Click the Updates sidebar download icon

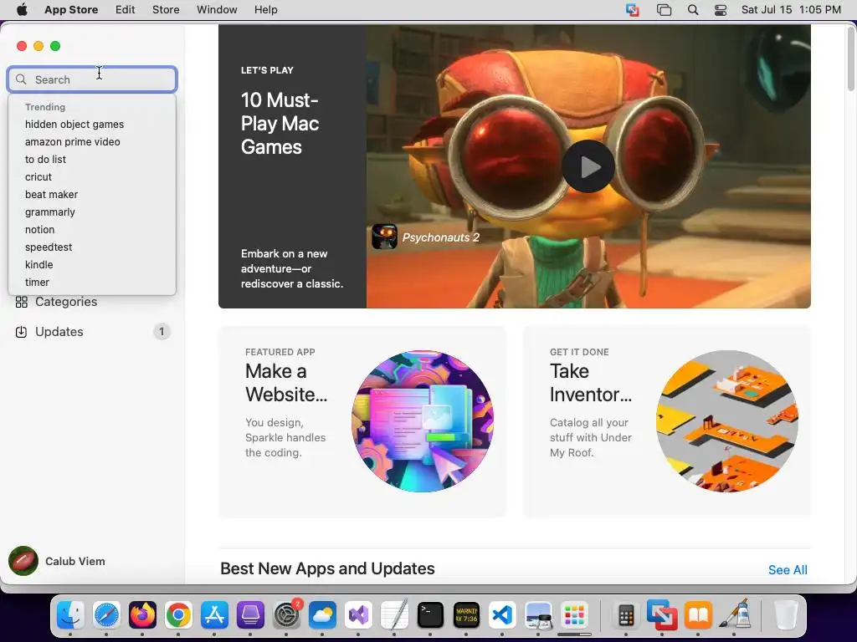pos(21,332)
